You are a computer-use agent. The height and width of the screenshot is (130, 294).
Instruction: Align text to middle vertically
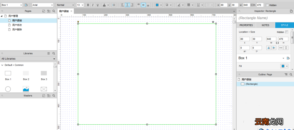pyautogui.click(x=143, y=5)
